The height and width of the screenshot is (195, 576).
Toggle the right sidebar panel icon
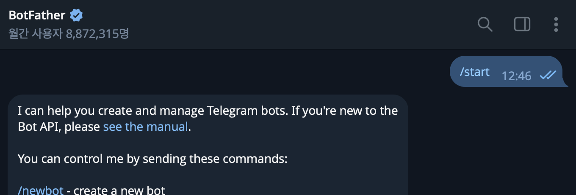pos(522,24)
